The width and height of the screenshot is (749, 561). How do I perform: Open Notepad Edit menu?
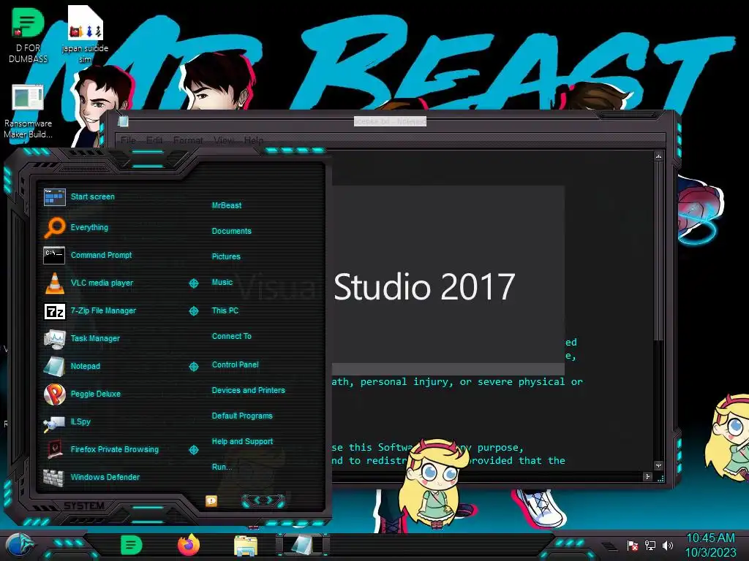click(154, 140)
